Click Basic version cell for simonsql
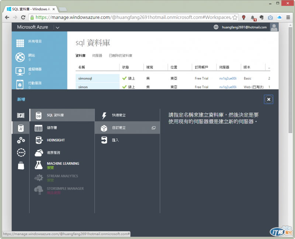295x239 pixels. [247, 78]
